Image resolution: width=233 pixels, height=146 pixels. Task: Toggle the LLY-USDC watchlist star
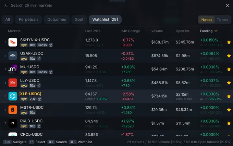[229, 83]
